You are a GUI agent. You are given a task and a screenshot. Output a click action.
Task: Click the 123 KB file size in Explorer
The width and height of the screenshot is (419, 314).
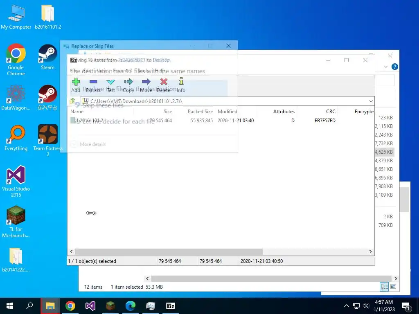click(385, 118)
